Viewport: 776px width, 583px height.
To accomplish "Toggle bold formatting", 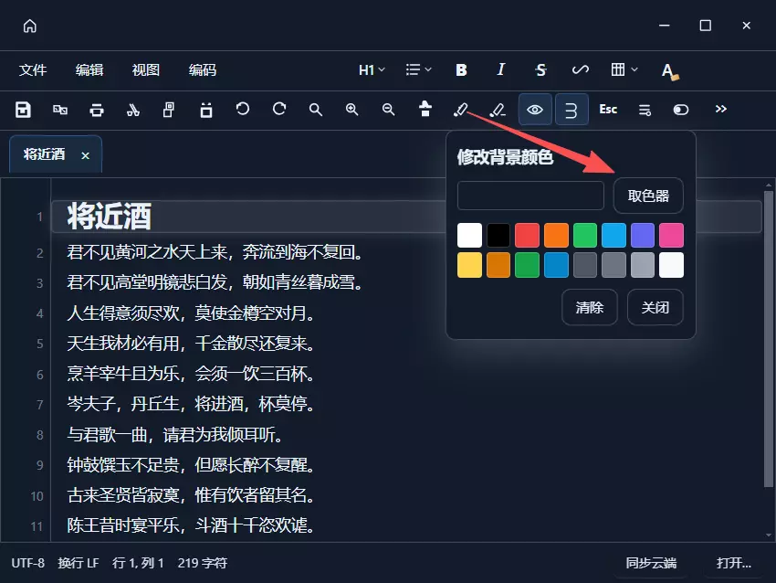I will tap(461, 69).
